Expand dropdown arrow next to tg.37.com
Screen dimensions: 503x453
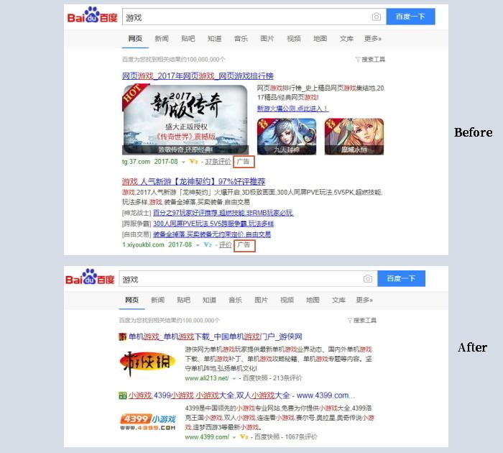[183, 162]
